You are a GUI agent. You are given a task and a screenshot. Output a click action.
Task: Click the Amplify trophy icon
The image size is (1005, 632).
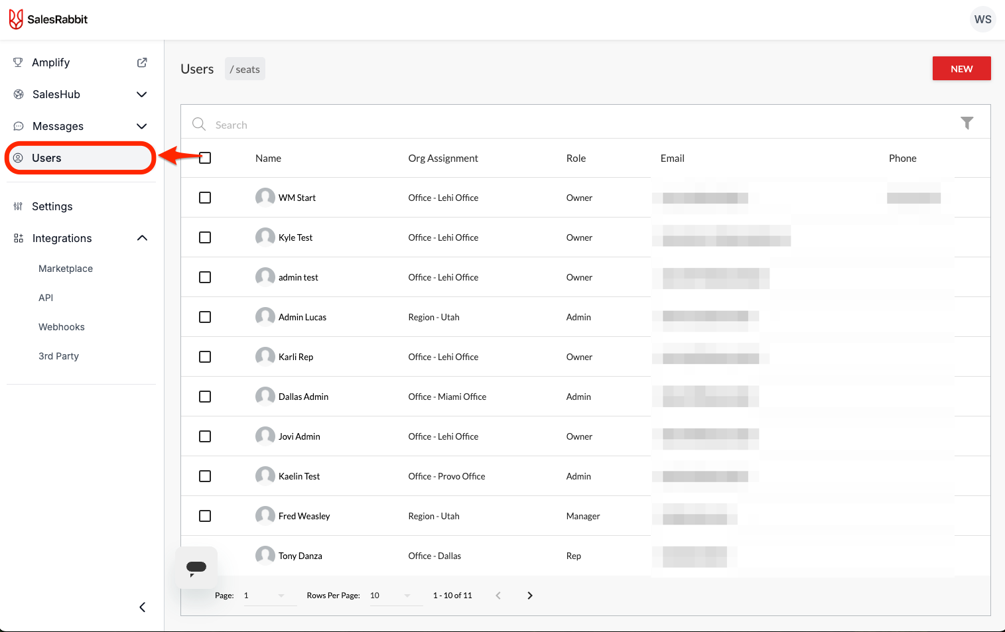click(x=18, y=62)
